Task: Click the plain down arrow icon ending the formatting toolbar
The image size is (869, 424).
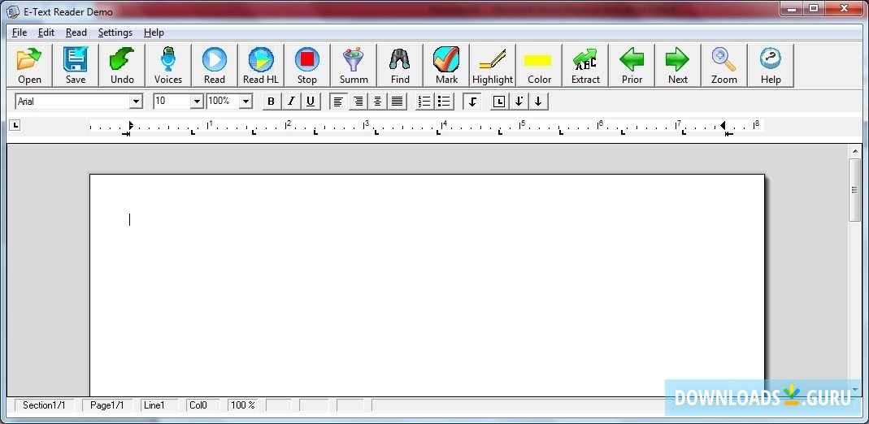Action: pos(538,102)
